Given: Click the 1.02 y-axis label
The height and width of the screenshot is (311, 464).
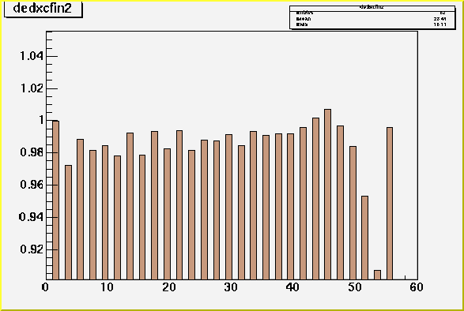Looking at the screenshot, I should click(32, 88).
